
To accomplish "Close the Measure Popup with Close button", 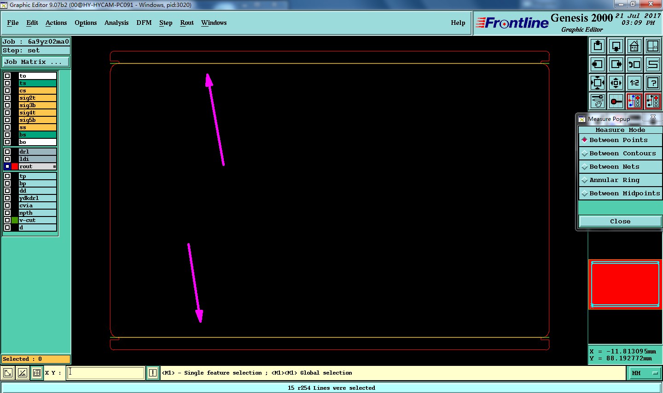I will (x=620, y=222).
